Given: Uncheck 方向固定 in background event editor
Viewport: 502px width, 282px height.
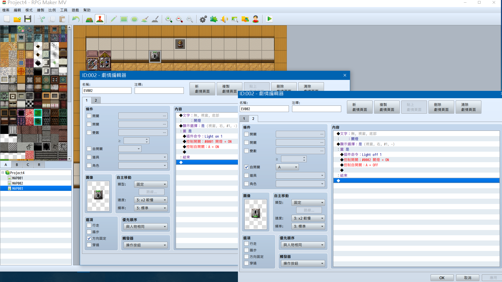Looking at the screenshot, I should tap(89, 238).
